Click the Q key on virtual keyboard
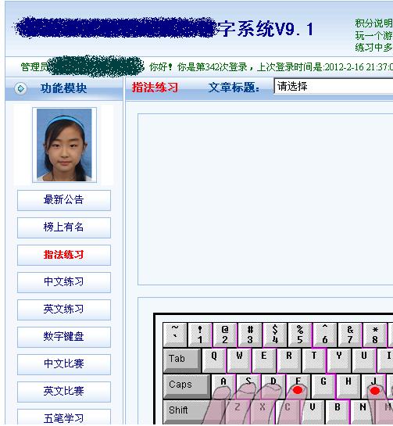 coord(214,360)
